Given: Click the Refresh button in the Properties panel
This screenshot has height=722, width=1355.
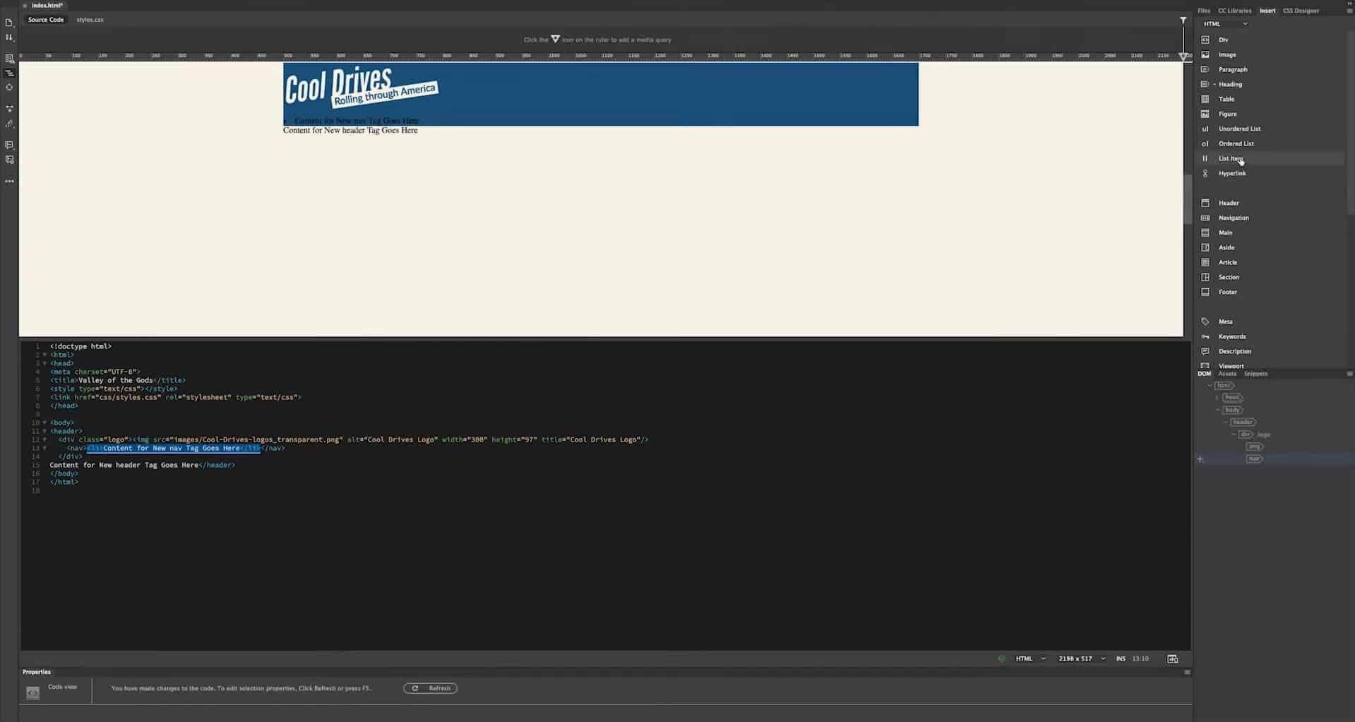Looking at the screenshot, I should [430, 687].
